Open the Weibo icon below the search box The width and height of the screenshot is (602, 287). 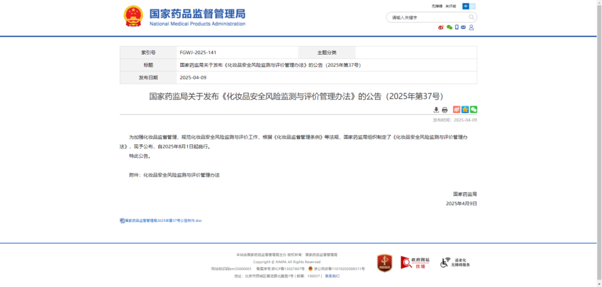point(441,27)
